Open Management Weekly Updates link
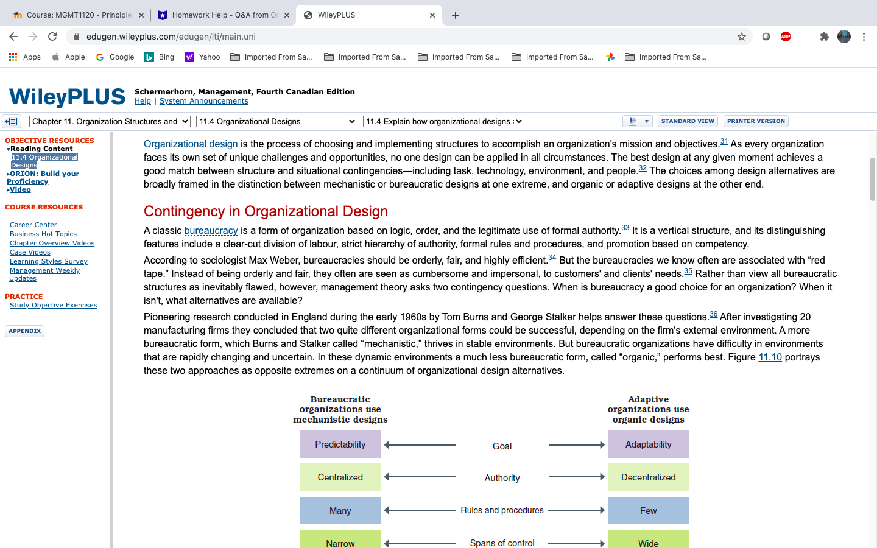Image resolution: width=877 pixels, height=548 pixels. pos(44,274)
